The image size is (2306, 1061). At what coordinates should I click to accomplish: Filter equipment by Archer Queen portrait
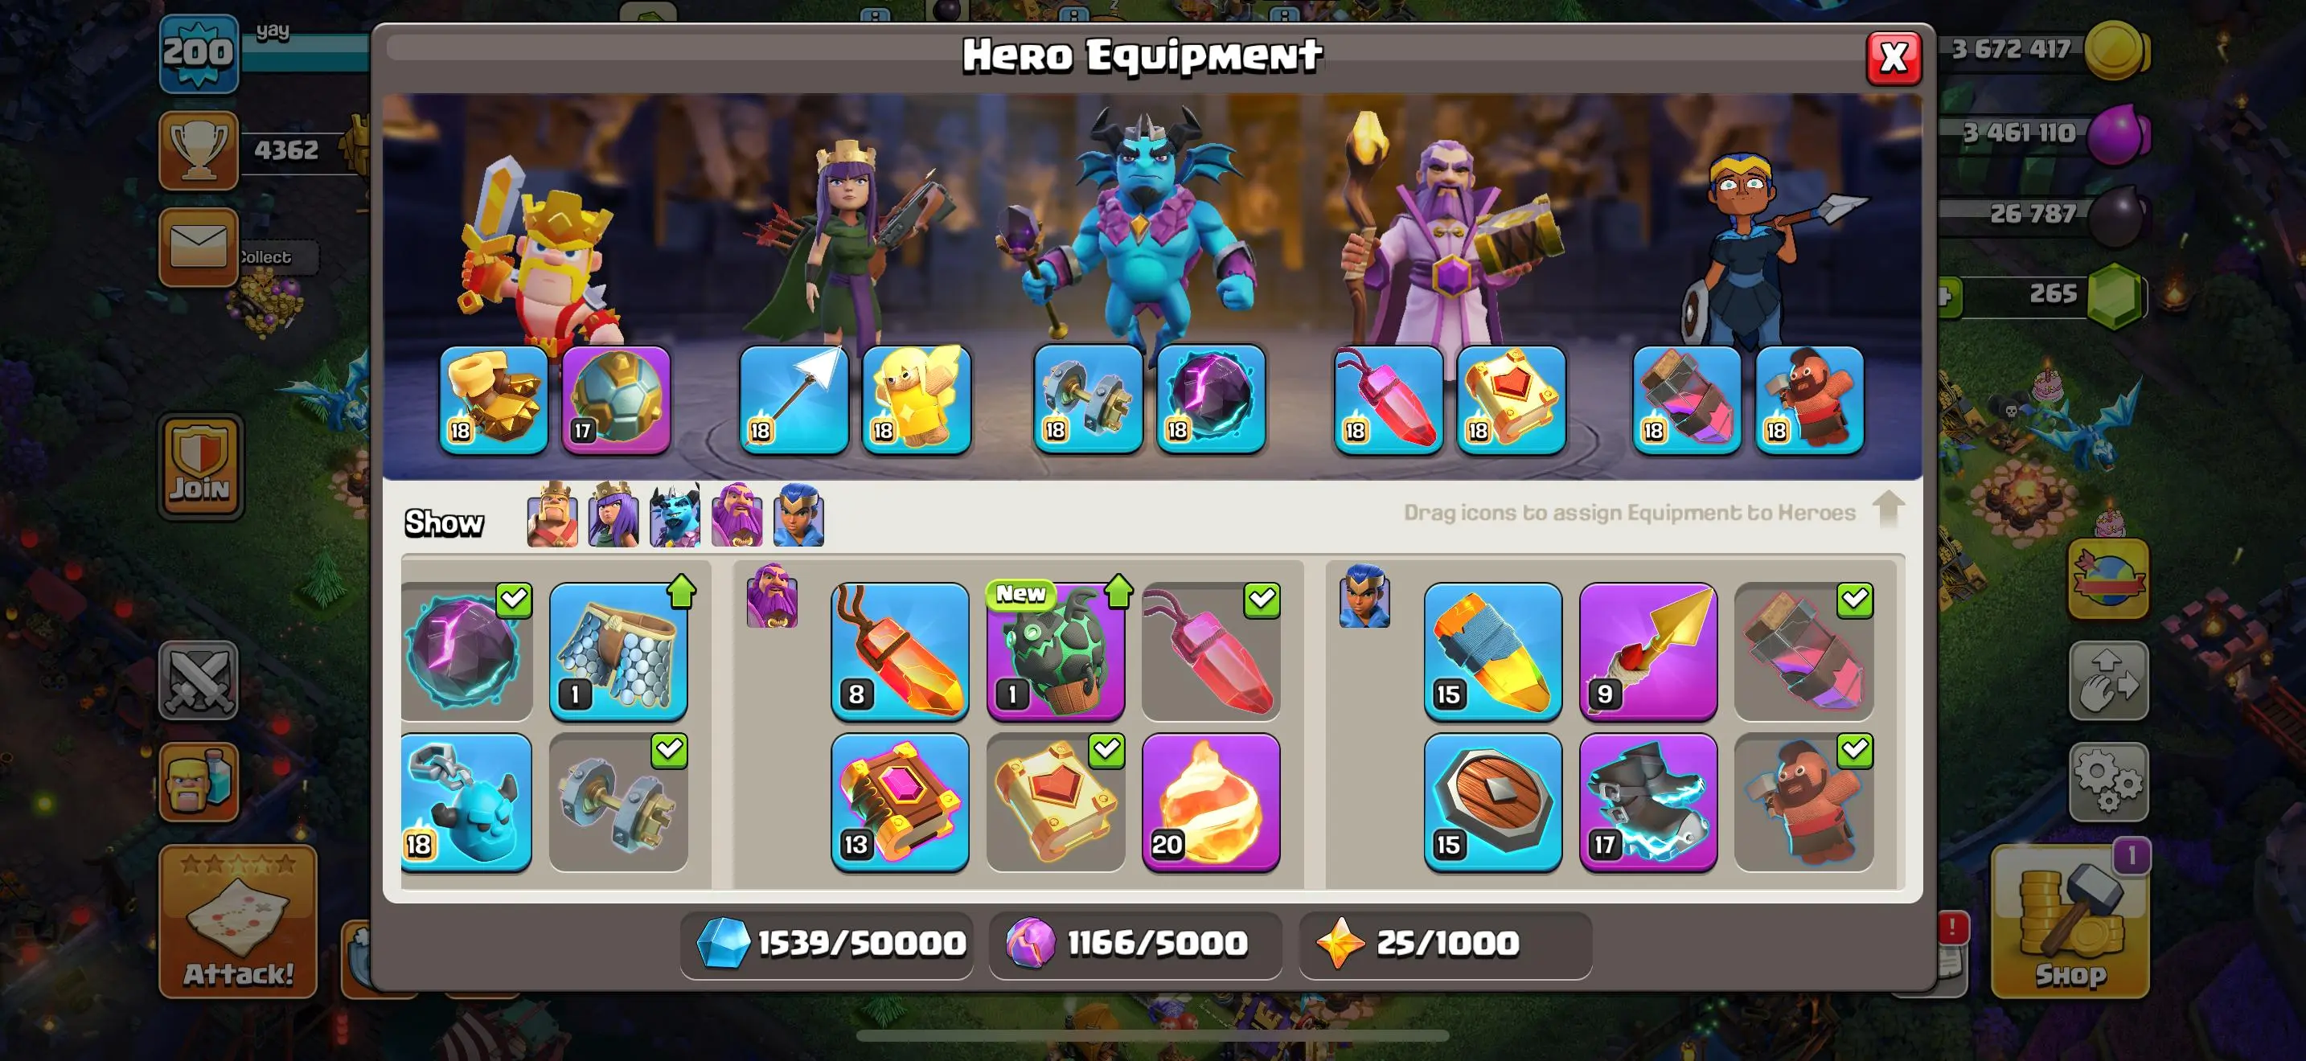pyautogui.click(x=614, y=515)
